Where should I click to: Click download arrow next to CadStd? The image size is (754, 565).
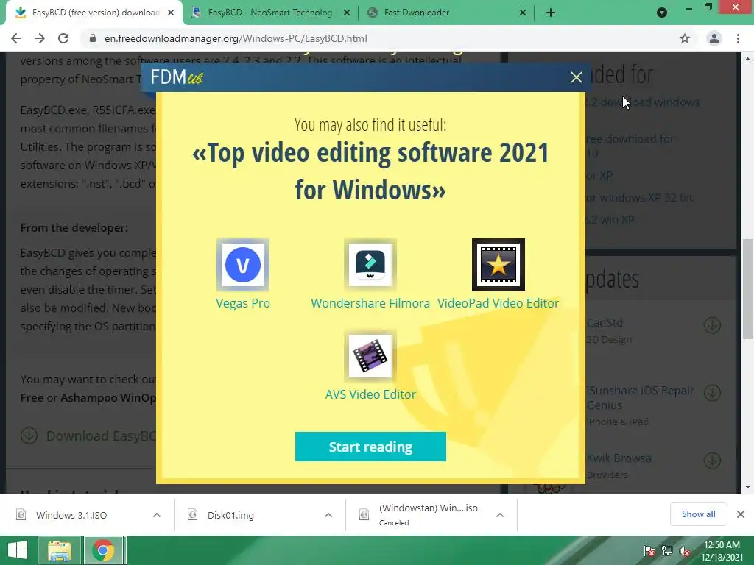[712, 325]
